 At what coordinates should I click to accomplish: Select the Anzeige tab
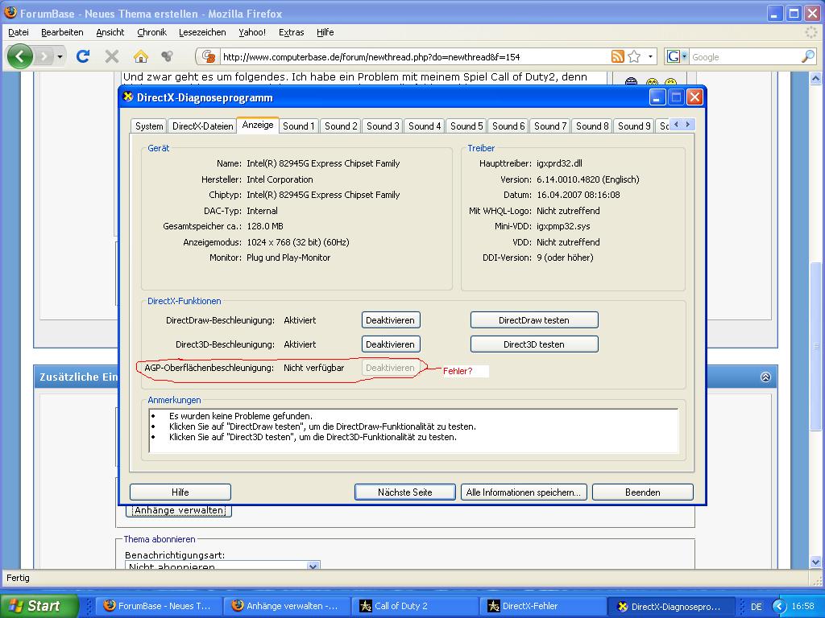(258, 125)
